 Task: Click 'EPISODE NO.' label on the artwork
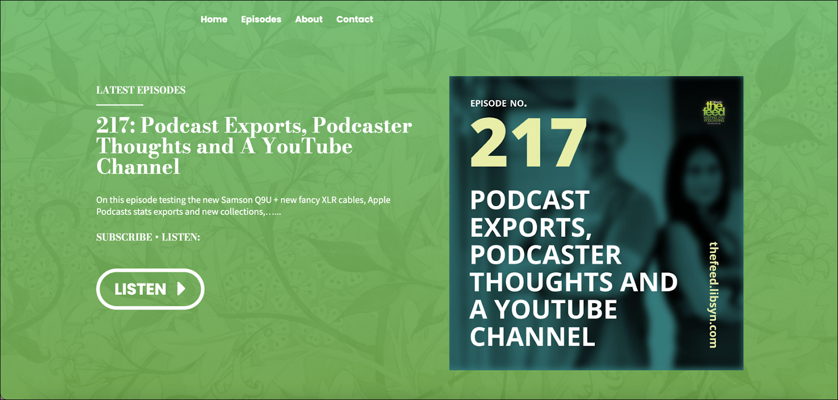499,104
